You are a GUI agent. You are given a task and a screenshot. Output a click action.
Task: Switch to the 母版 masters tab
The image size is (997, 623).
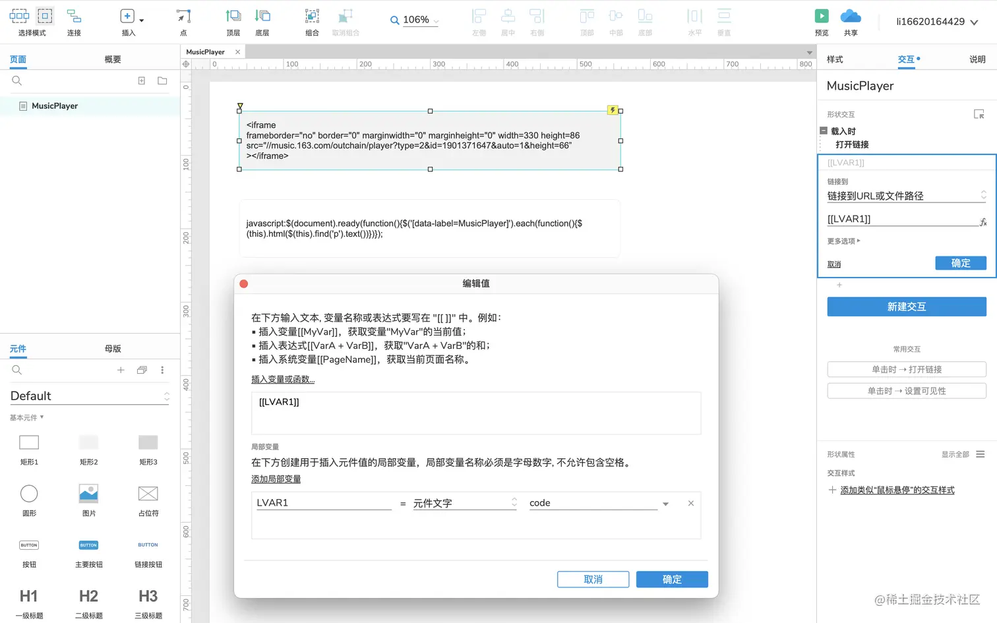coord(113,349)
